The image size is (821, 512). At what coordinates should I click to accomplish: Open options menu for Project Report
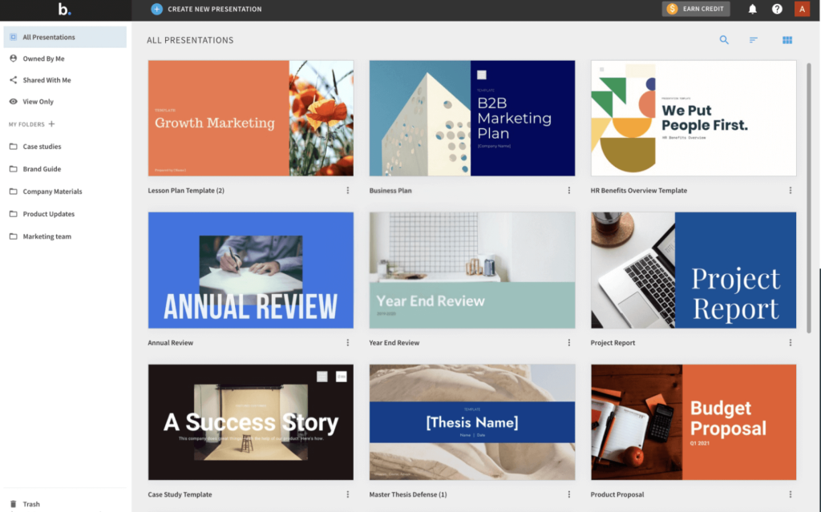[791, 343]
